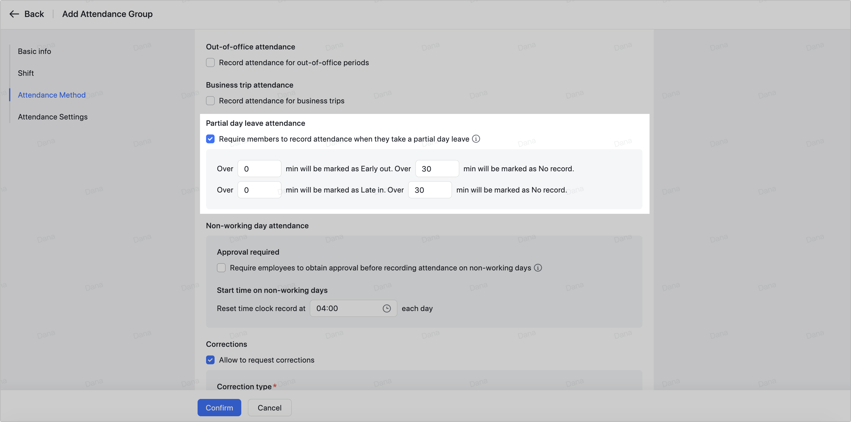Viewport: 851px width, 422px height.
Task: Click the Cancel button
Action: tap(269, 407)
